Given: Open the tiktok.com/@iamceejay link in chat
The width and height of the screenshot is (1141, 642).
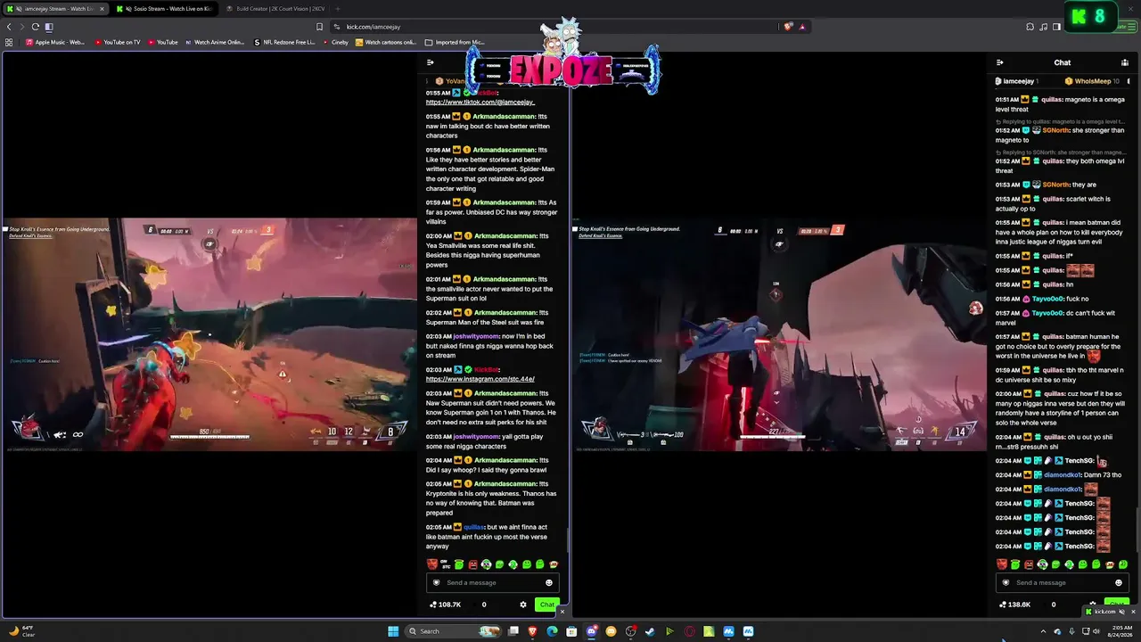Looking at the screenshot, I should [x=480, y=103].
